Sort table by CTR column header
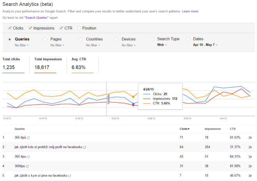Viewport: 257px width, 181px height. [232, 129]
